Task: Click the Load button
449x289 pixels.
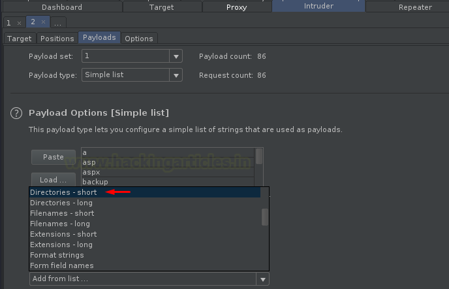Action: (54, 180)
